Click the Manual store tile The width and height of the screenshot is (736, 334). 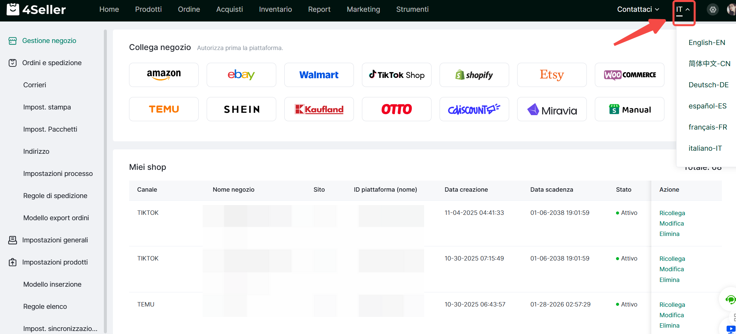(x=629, y=109)
